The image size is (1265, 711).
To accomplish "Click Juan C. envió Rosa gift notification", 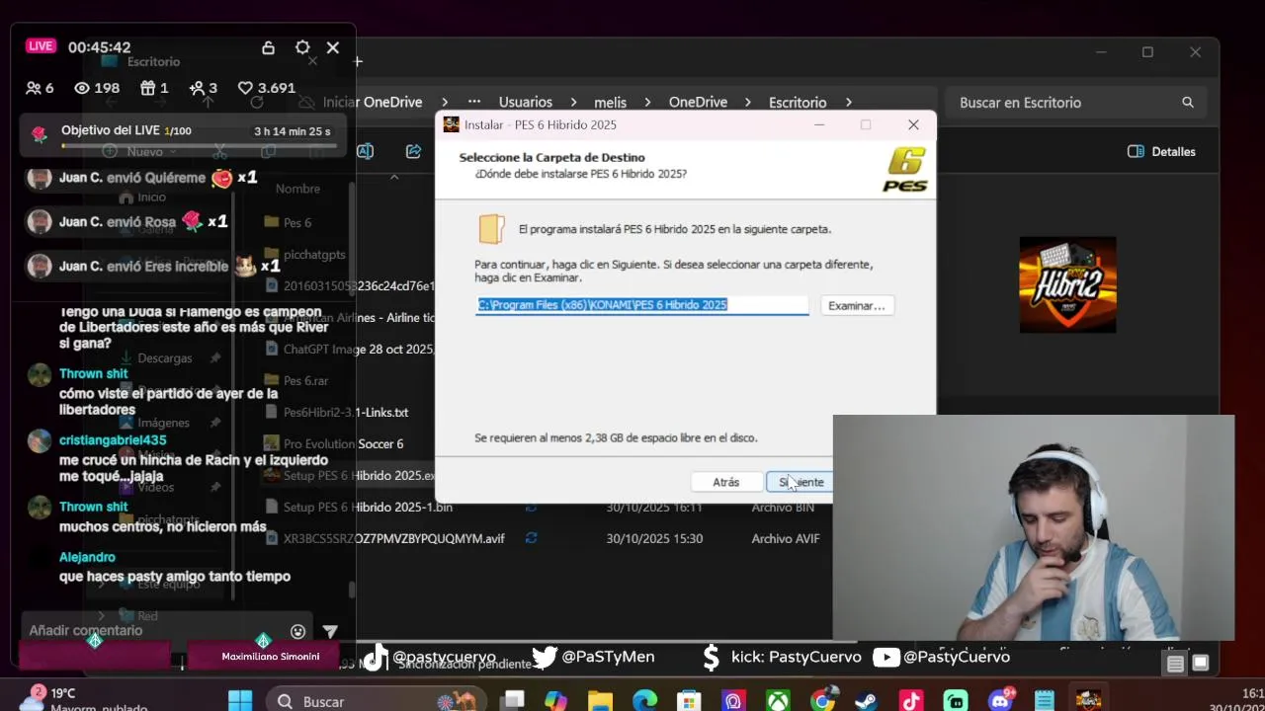I will tap(127, 222).
